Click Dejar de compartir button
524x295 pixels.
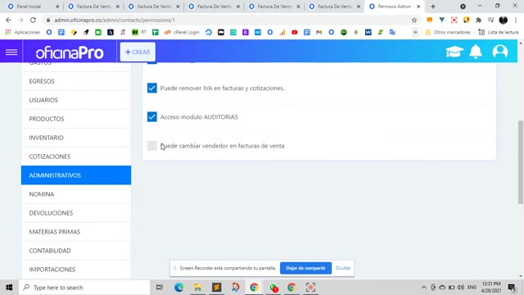coord(305,268)
